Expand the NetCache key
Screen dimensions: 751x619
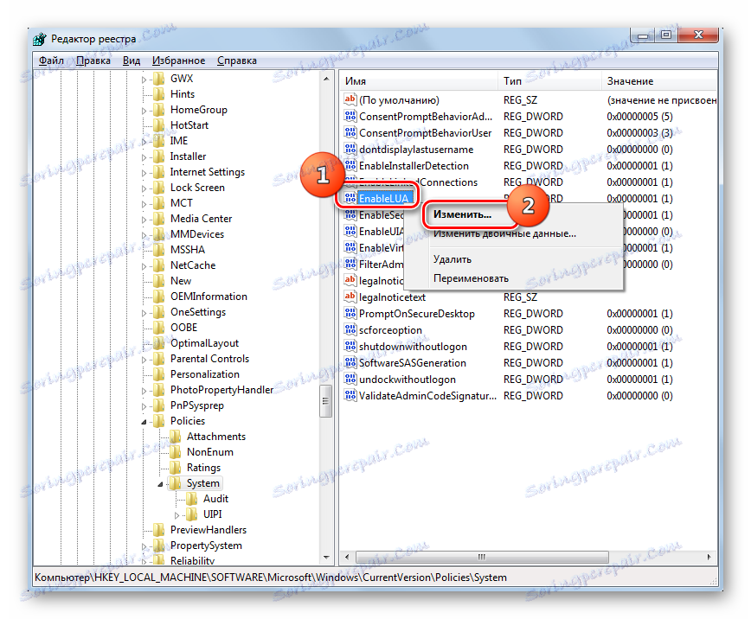point(144,266)
